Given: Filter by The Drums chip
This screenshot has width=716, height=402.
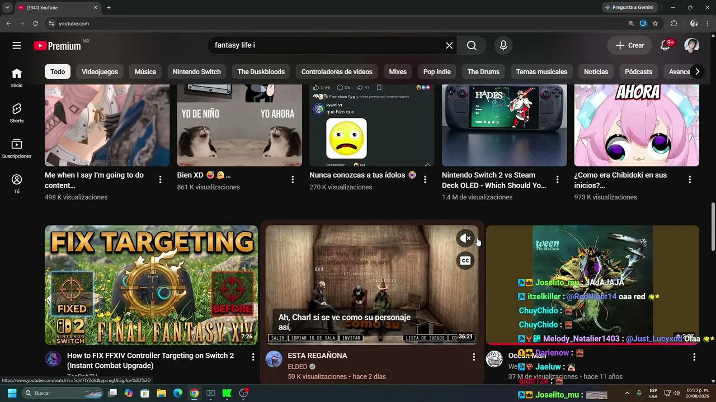Looking at the screenshot, I should 483,71.
